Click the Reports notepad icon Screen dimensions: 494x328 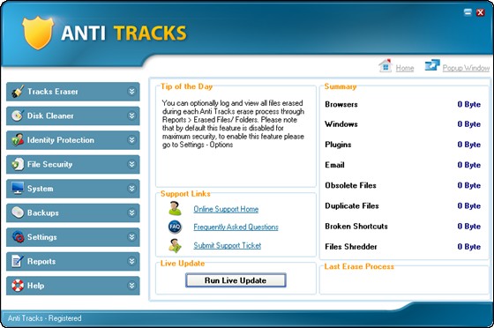pos(18,261)
